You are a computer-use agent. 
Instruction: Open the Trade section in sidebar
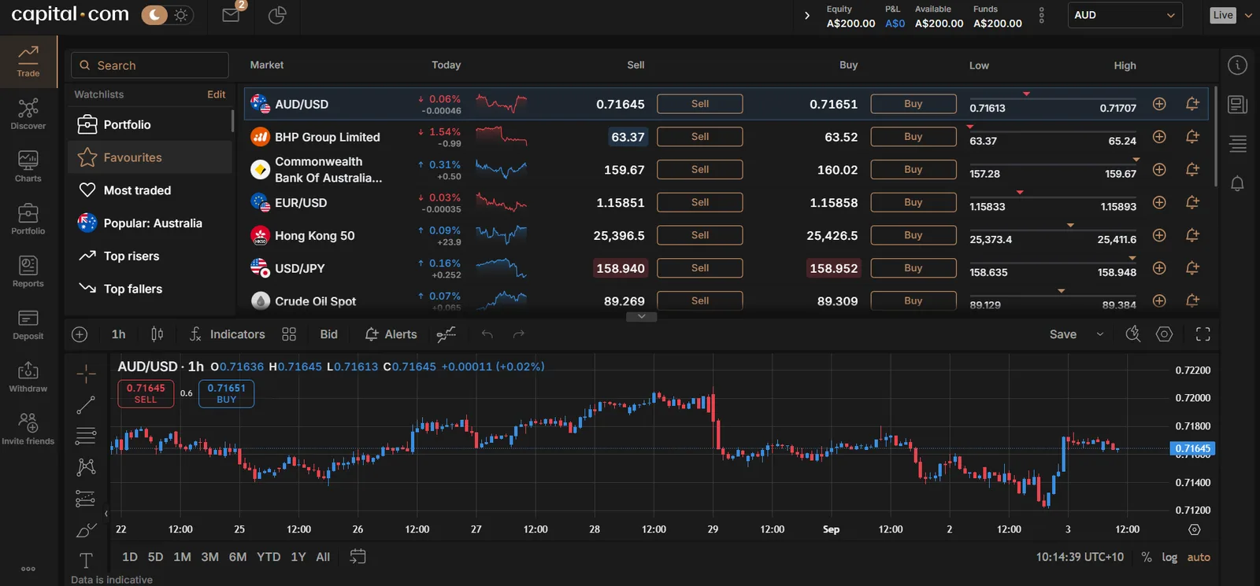28,61
